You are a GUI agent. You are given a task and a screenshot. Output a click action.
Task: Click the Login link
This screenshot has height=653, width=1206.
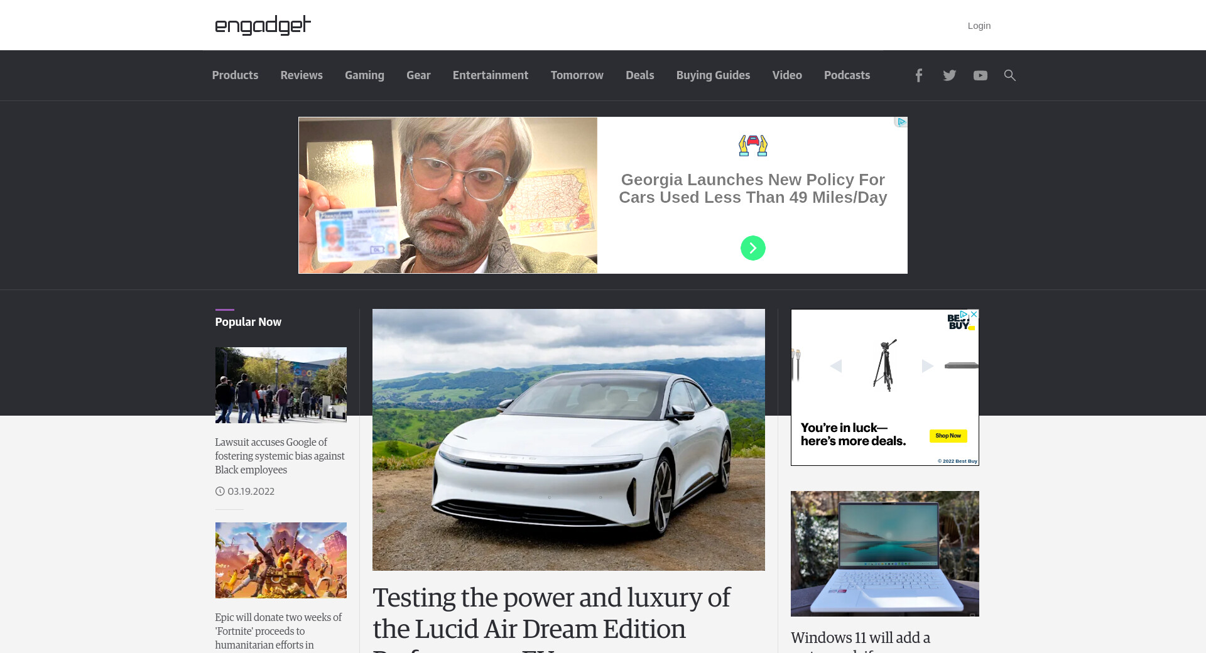click(x=979, y=26)
